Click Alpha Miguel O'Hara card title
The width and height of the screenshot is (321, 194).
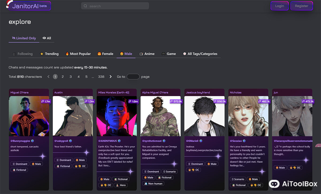click(x=155, y=92)
